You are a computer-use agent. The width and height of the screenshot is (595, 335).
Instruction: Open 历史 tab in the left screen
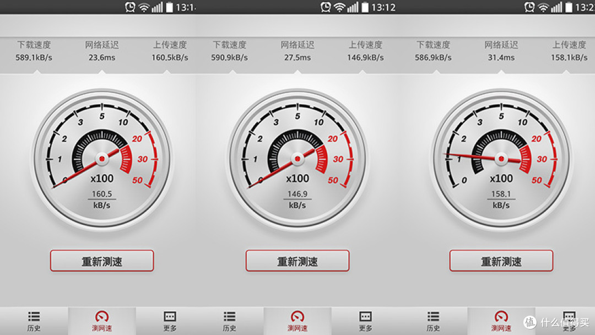click(34, 321)
